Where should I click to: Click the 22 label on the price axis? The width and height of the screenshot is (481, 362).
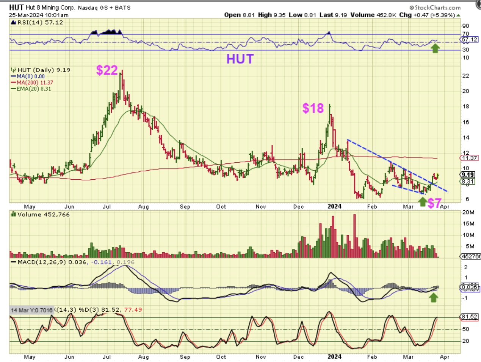pos(465,76)
